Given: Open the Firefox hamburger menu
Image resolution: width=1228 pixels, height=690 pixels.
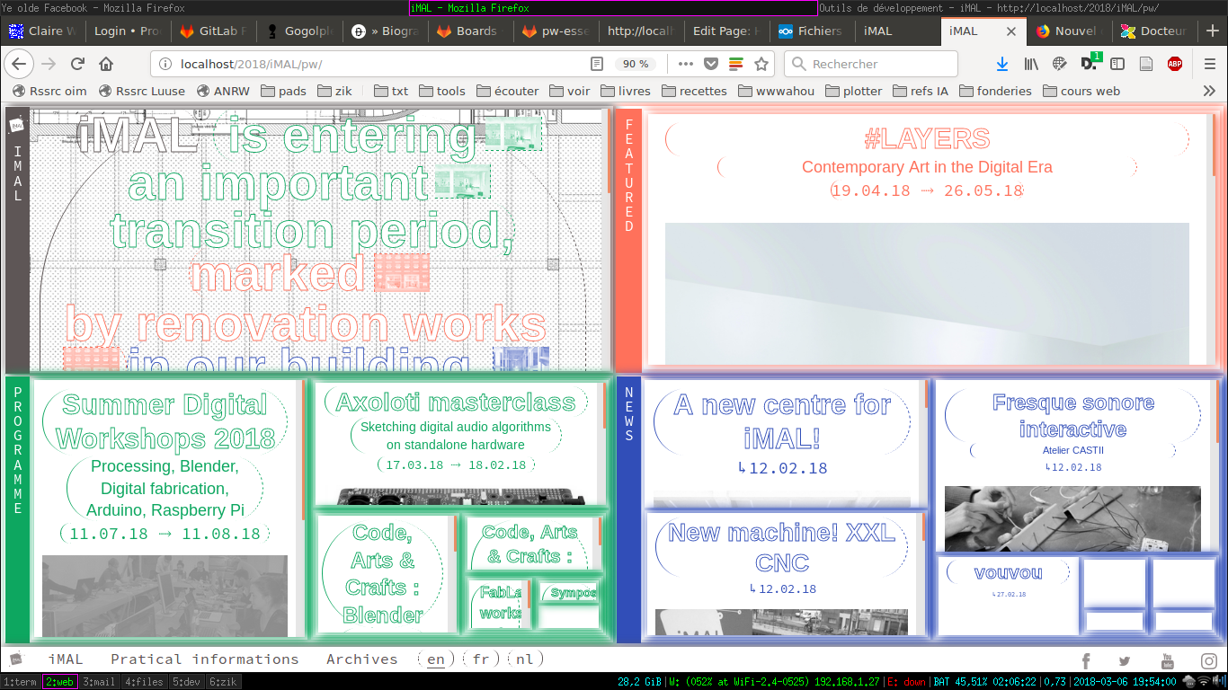Looking at the screenshot, I should [x=1210, y=64].
